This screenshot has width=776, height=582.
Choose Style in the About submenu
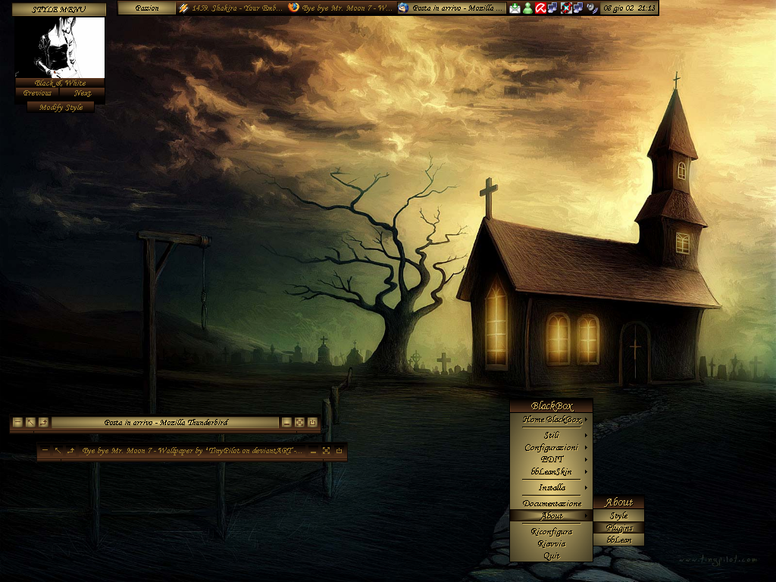pyautogui.click(x=618, y=515)
